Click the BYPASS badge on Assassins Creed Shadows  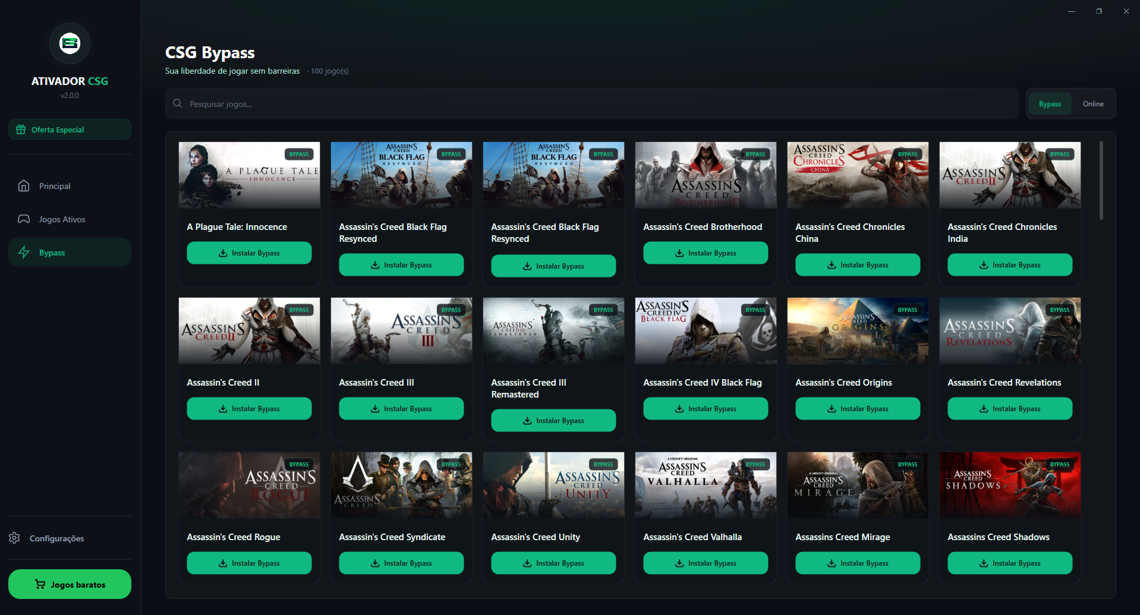(1060, 464)
